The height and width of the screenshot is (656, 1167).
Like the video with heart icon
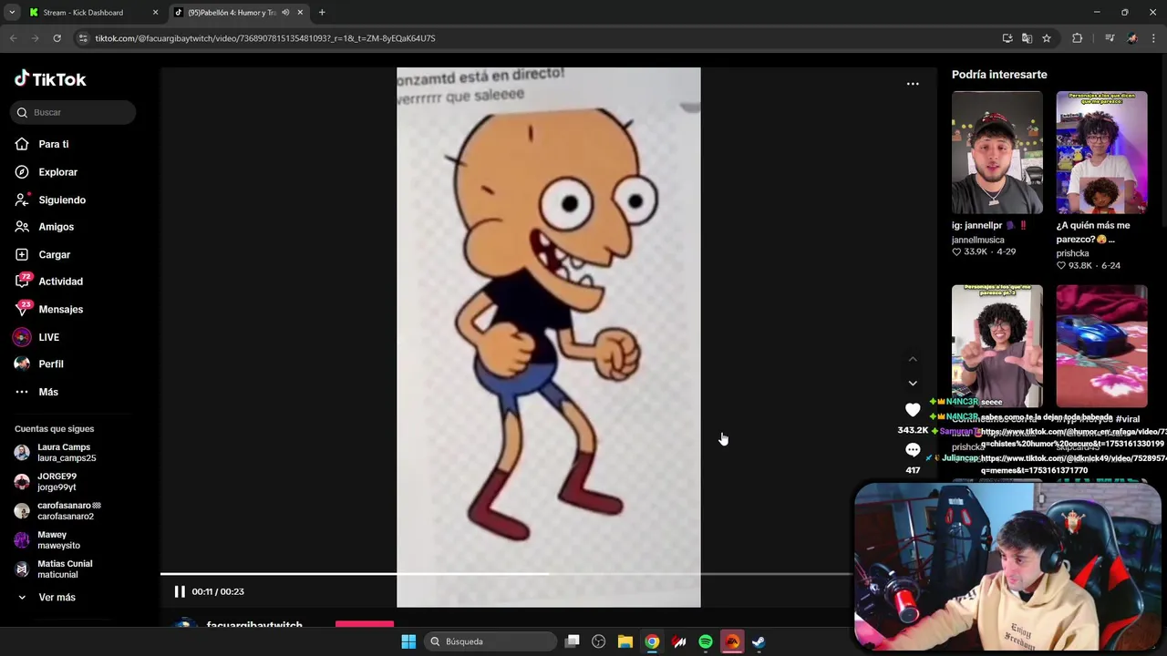click(x=913, y=410)
